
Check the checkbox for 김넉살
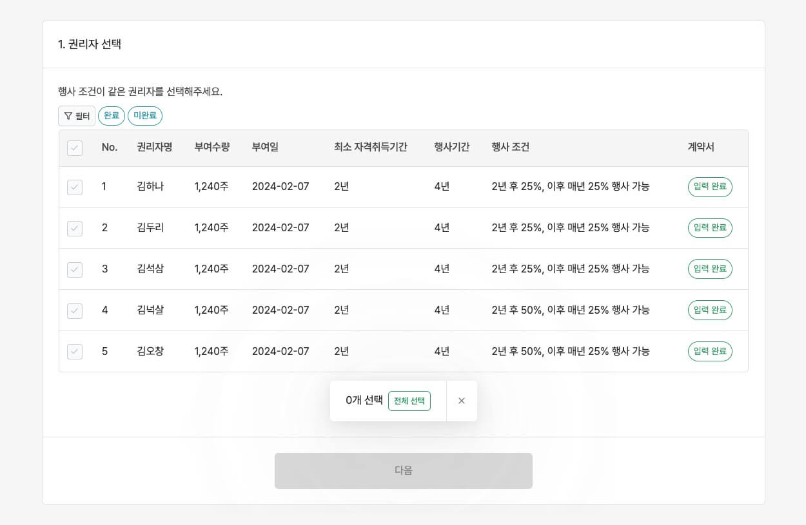tap(75, 311)
